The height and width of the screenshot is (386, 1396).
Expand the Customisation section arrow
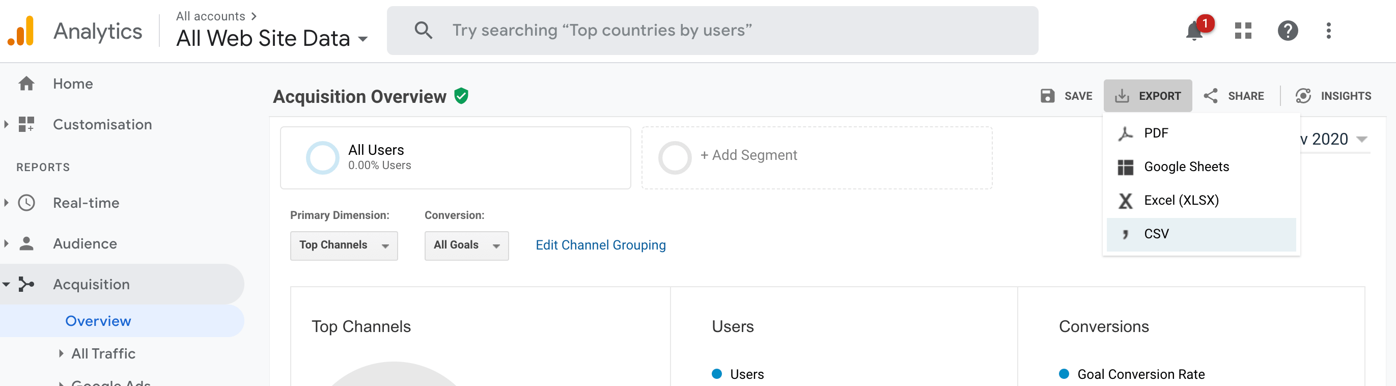click(x=6, y=124)
